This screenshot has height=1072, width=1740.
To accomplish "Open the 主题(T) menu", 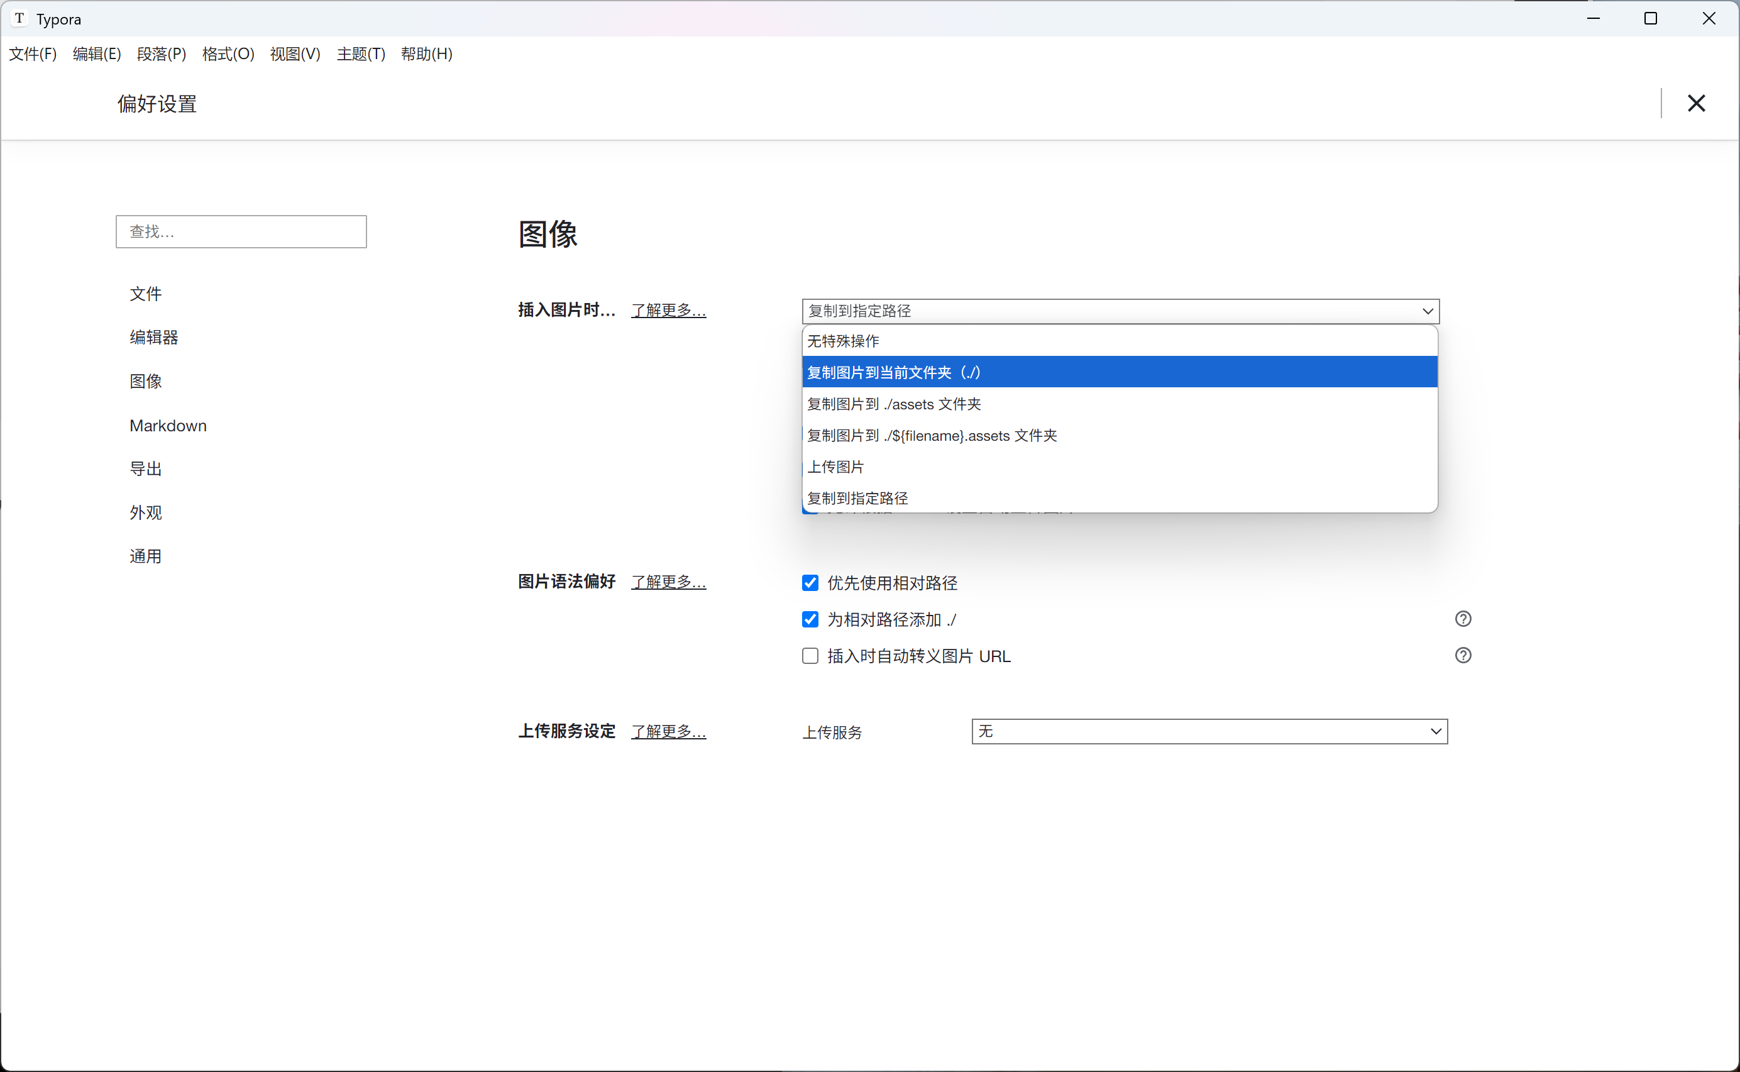I will tap(361, 54).
